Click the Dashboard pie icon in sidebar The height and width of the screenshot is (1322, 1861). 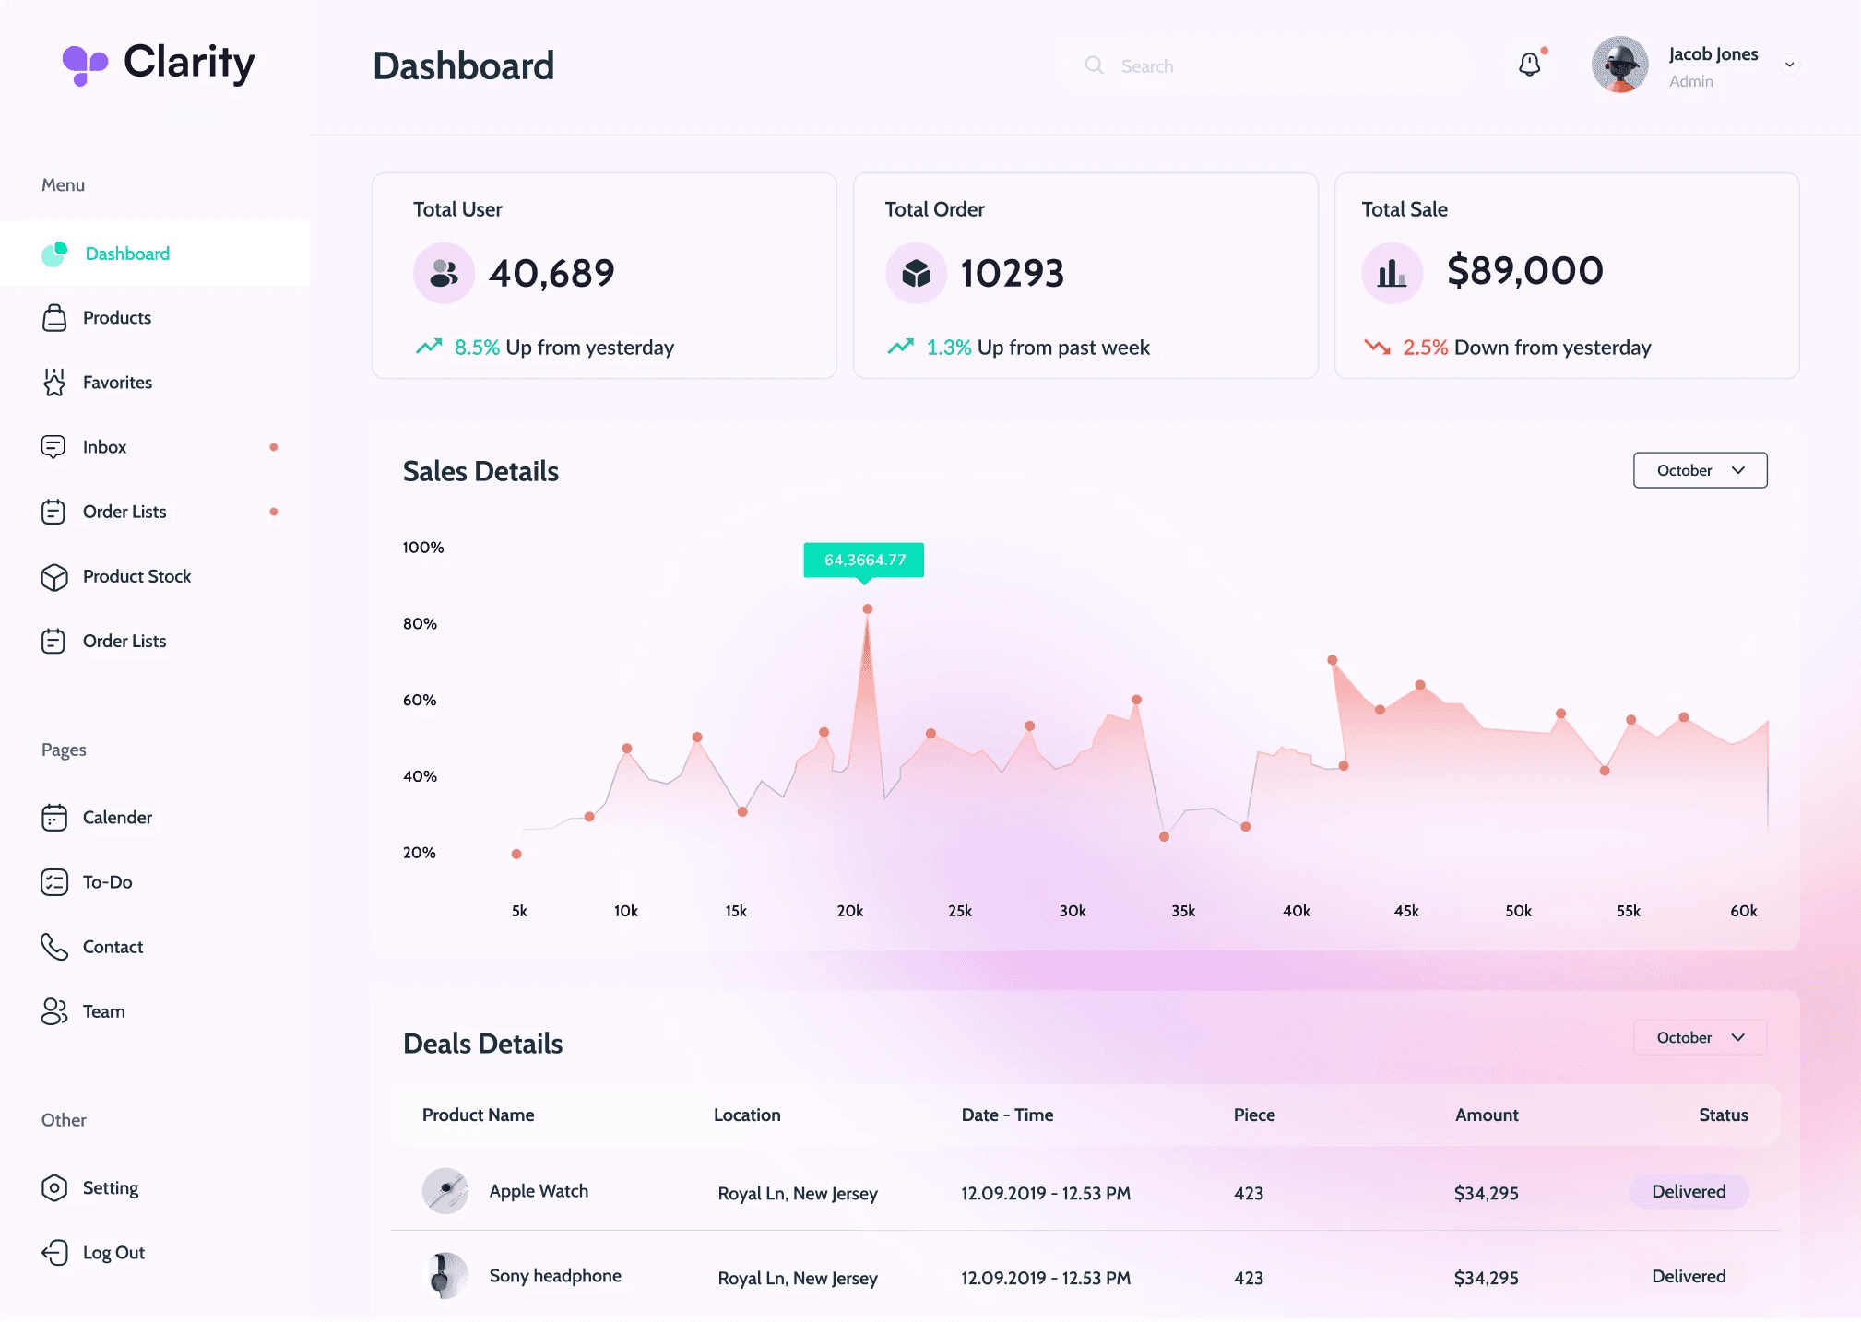click(x=54, y=254)
